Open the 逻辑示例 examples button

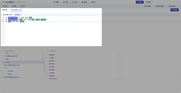pos(17,15)
